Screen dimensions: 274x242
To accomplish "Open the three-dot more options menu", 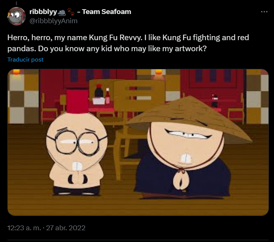I will [264, 12].
